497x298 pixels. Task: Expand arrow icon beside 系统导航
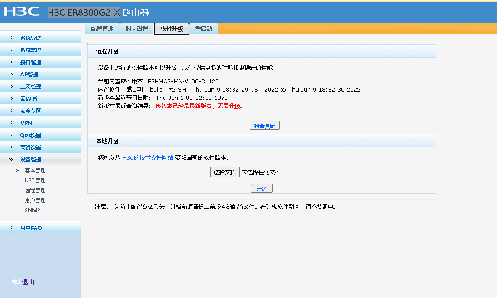point(11,38)
